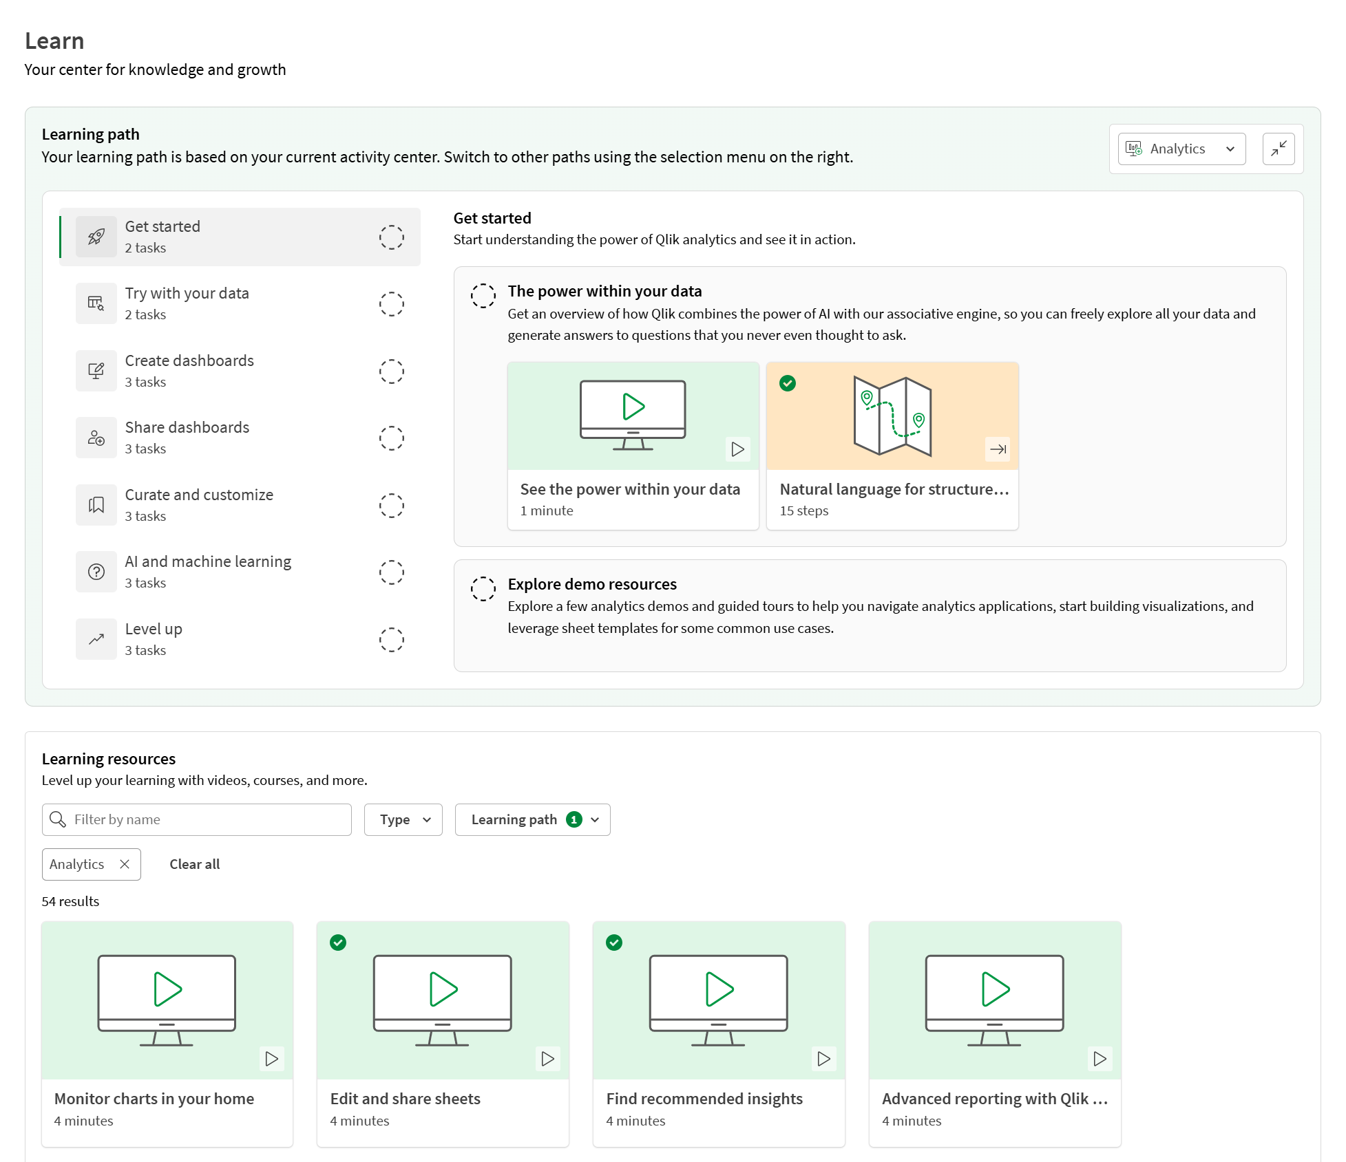Open the Type filter dropdown

403,819
